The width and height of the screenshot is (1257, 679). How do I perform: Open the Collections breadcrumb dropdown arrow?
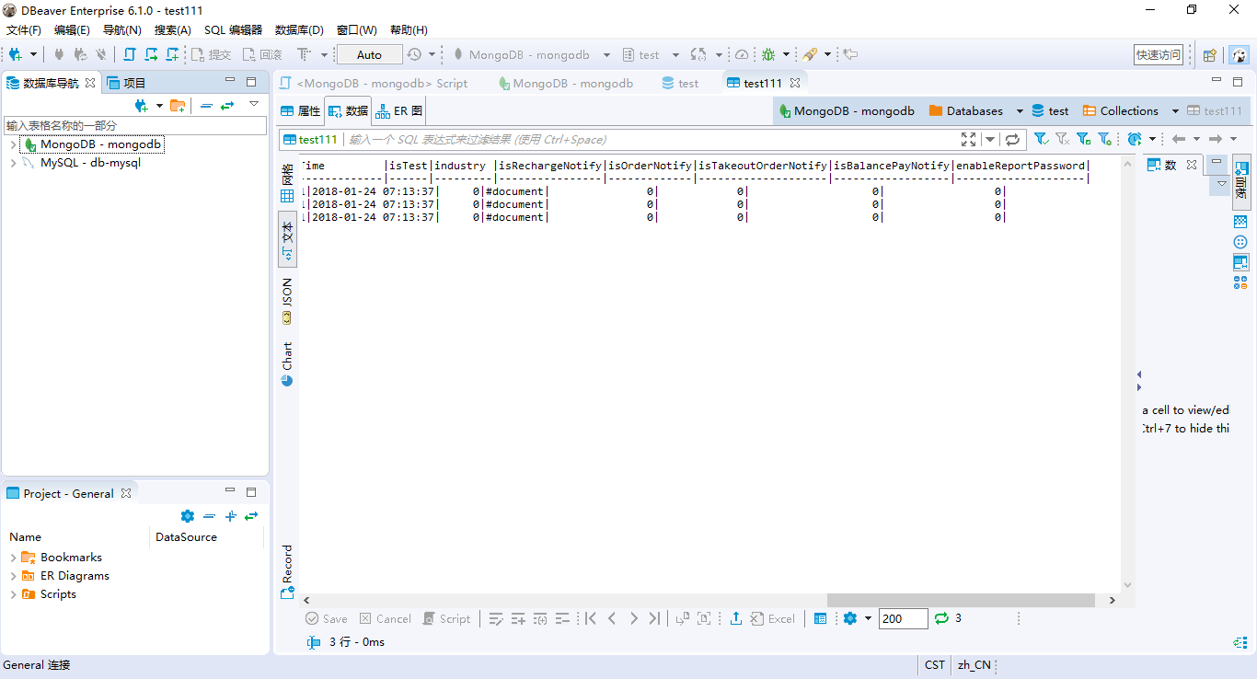coord(1175,111)
